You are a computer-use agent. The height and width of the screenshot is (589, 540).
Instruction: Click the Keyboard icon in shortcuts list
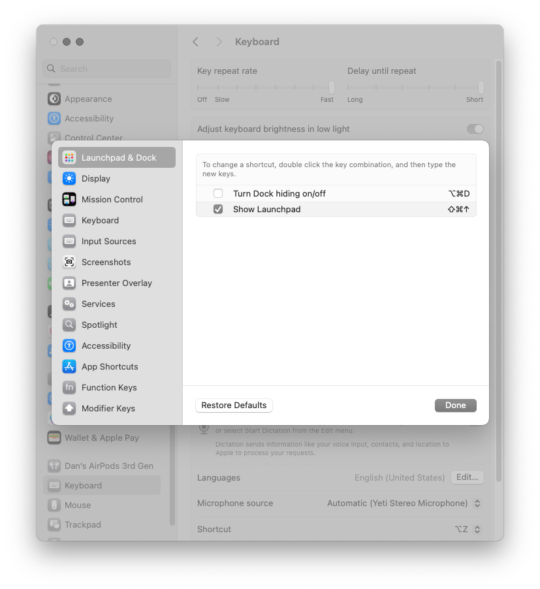[x=69, y=221]
